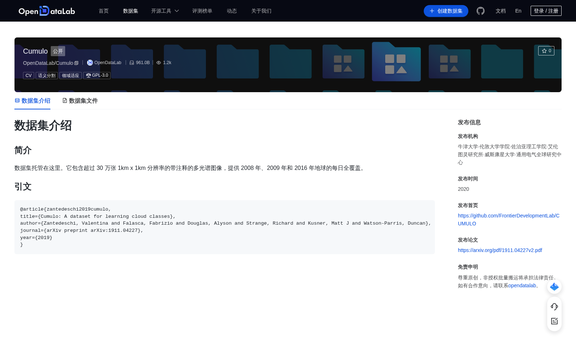576x360 pixels.
Task: Open the arxiv 1911.04227v2 pdf link
Action: pyautogui.click(x=500, y=250)
